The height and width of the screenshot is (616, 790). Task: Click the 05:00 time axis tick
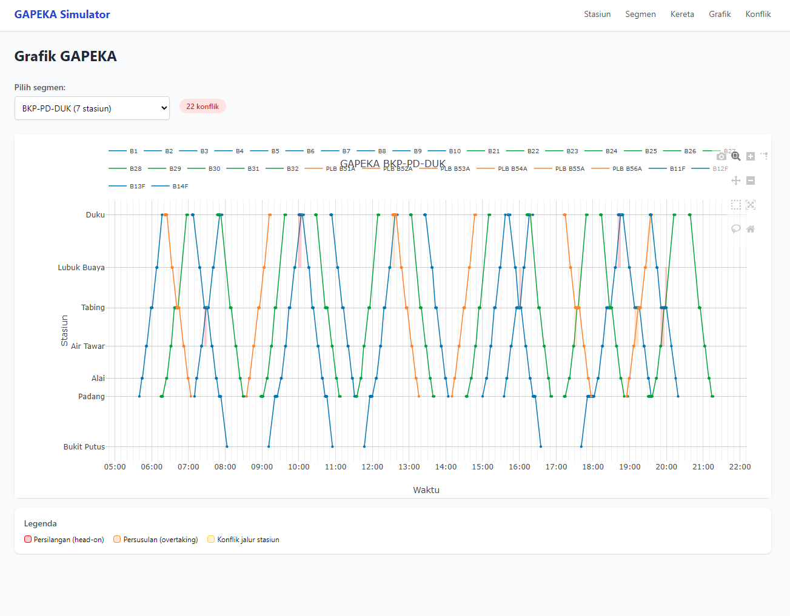point(115,466)
